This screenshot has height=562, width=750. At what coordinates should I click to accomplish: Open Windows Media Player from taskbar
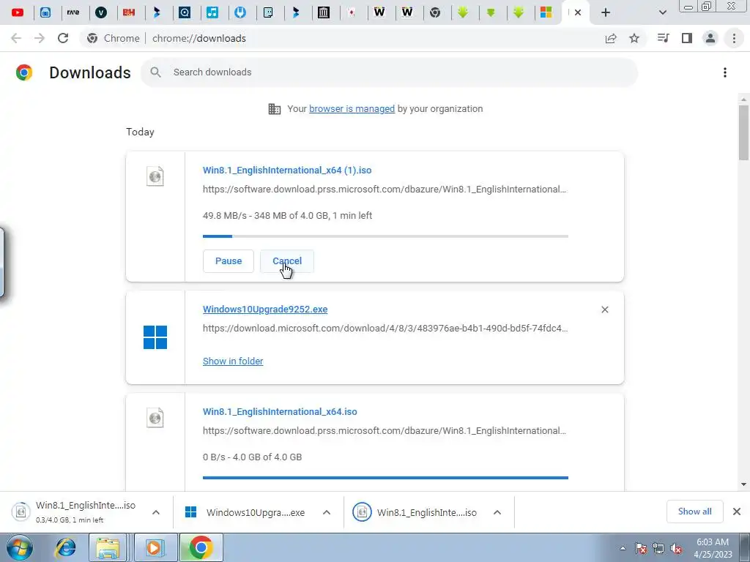(154, 547)
